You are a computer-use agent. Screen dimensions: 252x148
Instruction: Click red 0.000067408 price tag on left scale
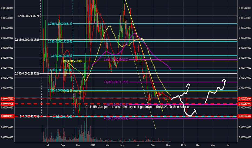coord(8,104)
